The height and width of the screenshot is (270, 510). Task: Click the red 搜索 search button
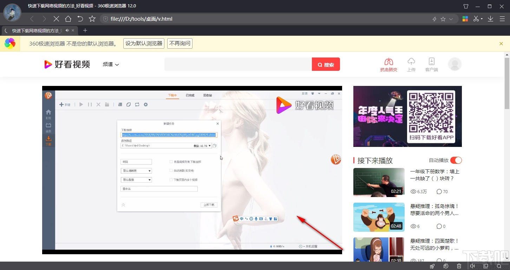pyautogui.click(x=326, y=65)
